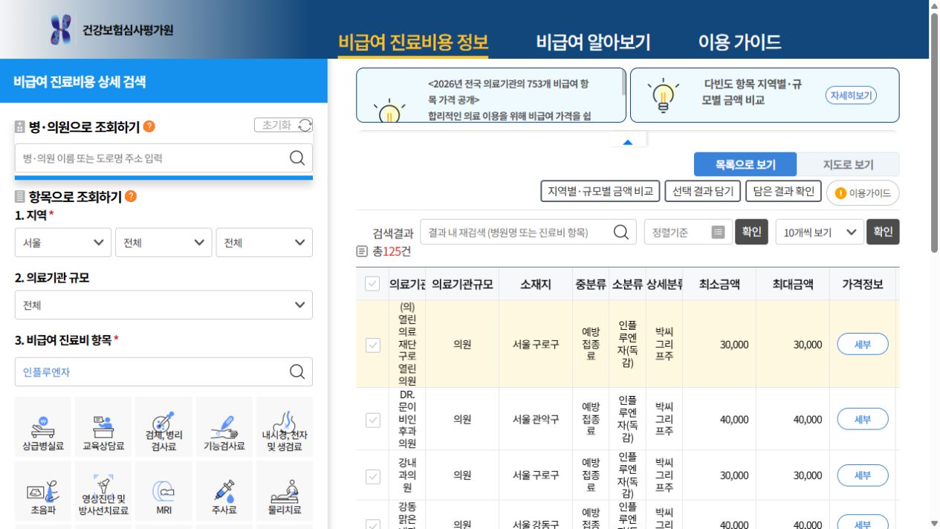Open the third region dropdown showing 전체
940x529 pixels.
coord(265,242)
